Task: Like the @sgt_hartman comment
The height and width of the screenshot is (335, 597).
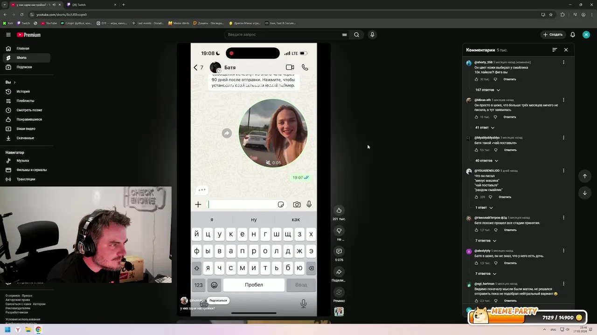Action: 477,301
